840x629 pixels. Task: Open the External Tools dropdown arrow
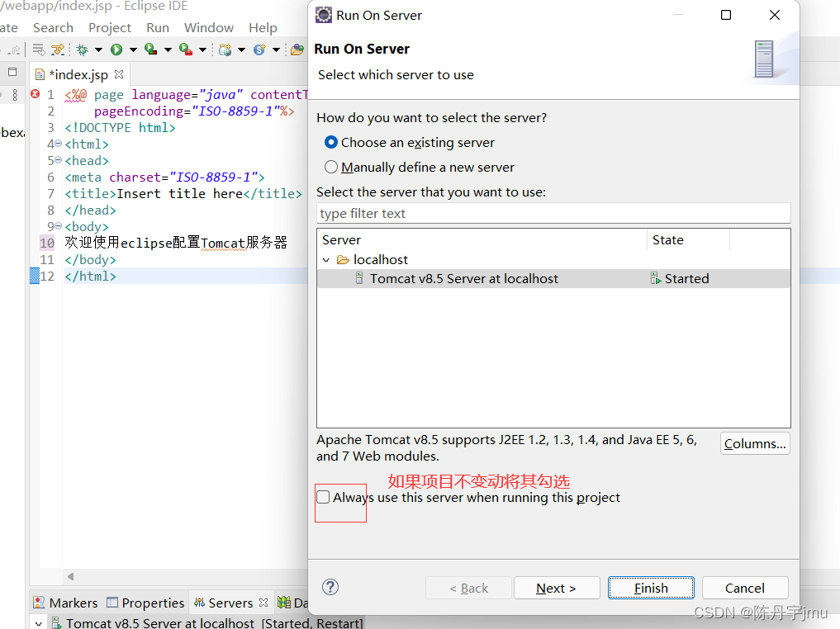click(x=202, y=50)
